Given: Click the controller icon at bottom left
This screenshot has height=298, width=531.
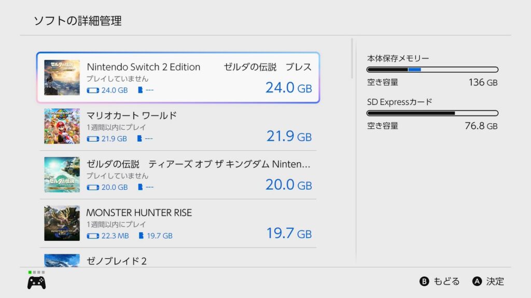Looking at the screenshot, I should [x=37, y=283].
